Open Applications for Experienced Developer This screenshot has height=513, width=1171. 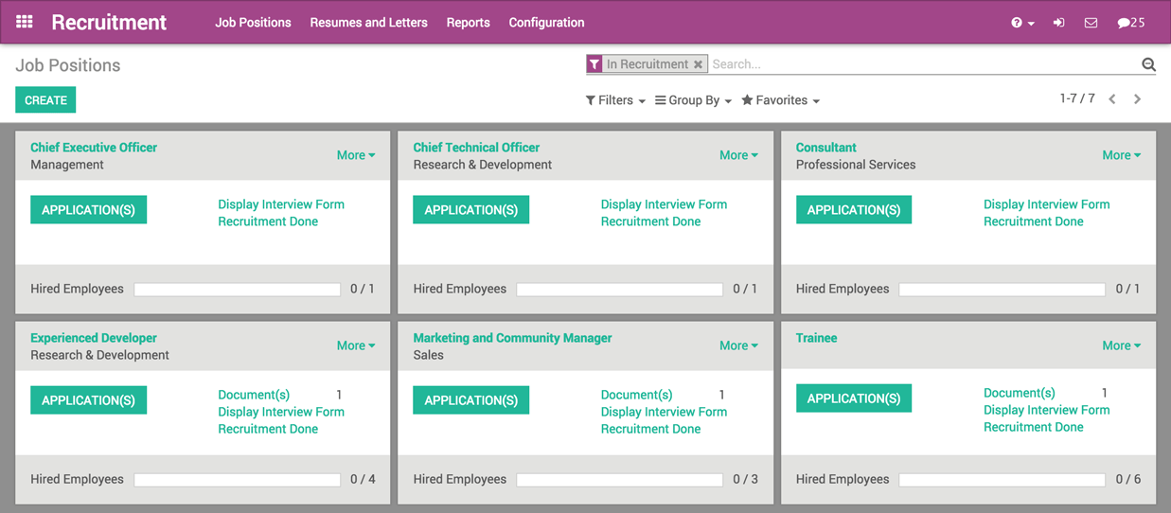pos(88,400)
